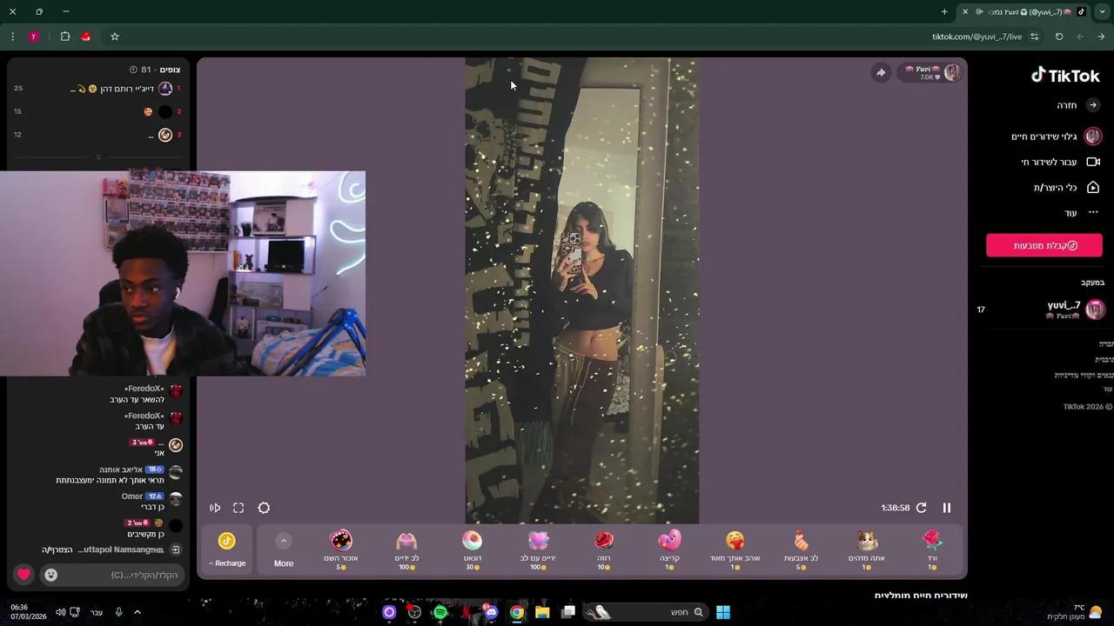Click the צופים viewers count header
This screenshot has height=626, width=1114.
(x=171, y=70)
